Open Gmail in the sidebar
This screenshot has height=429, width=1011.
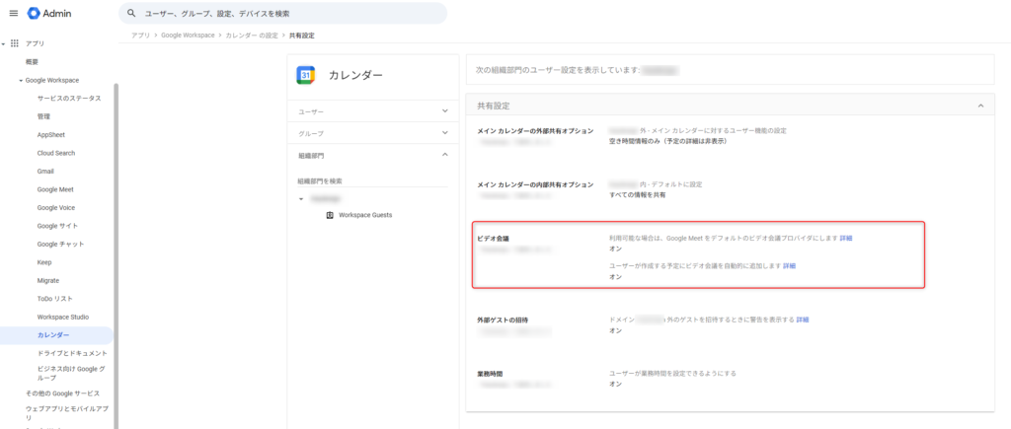45,171
